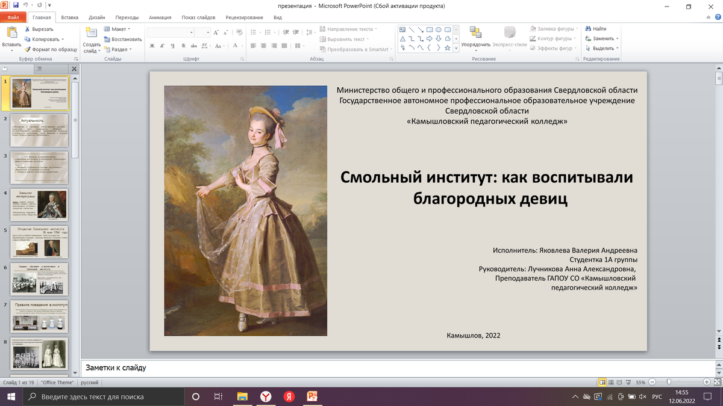Toggle Normal view button in the status bar
723x406 pixels.
coord(602,382)
